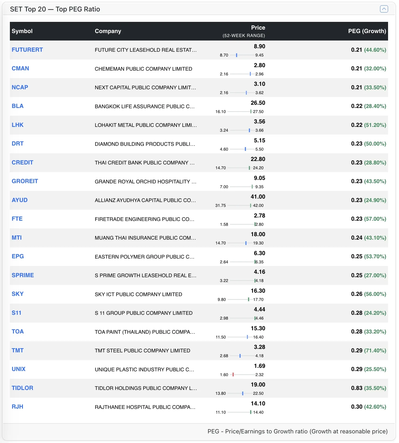Click SKY PEG value 0.26 (56.00%)

pos(369,294)
